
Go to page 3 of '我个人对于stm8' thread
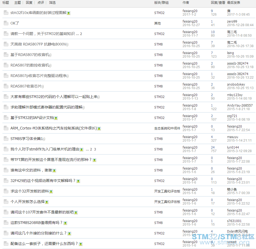click(95, 149)
